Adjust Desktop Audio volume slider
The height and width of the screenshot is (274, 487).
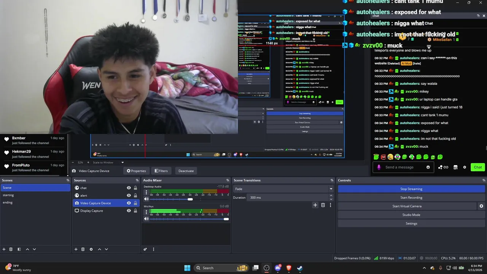pos(190,199)
